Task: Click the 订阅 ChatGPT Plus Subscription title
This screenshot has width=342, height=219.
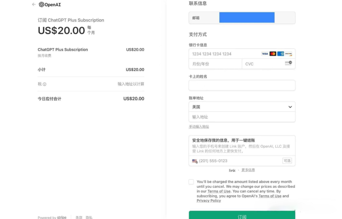Action: click(71, 20)
